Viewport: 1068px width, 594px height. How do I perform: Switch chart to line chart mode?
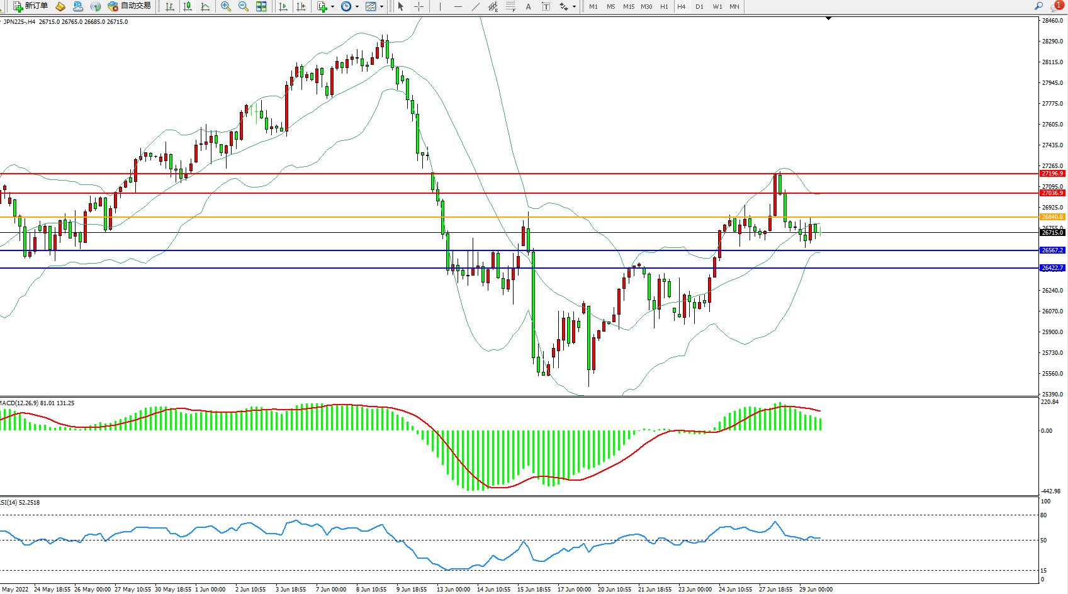tap(205, 6)
